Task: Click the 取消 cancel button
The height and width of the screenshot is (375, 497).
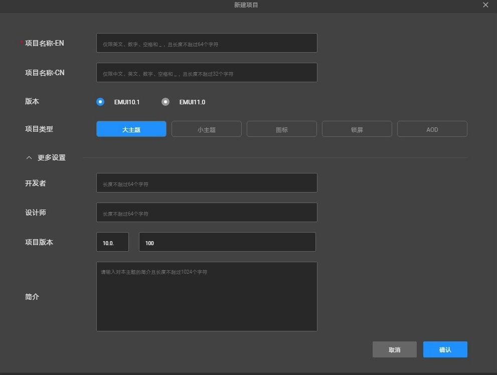Action: tap(394, 349)
